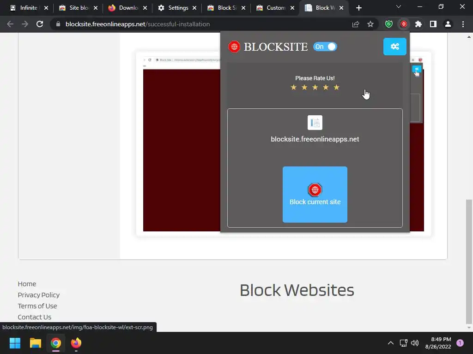The image size is (473, 354).
Task: Close the Custom tab
Action: click(x=292, y=8)
